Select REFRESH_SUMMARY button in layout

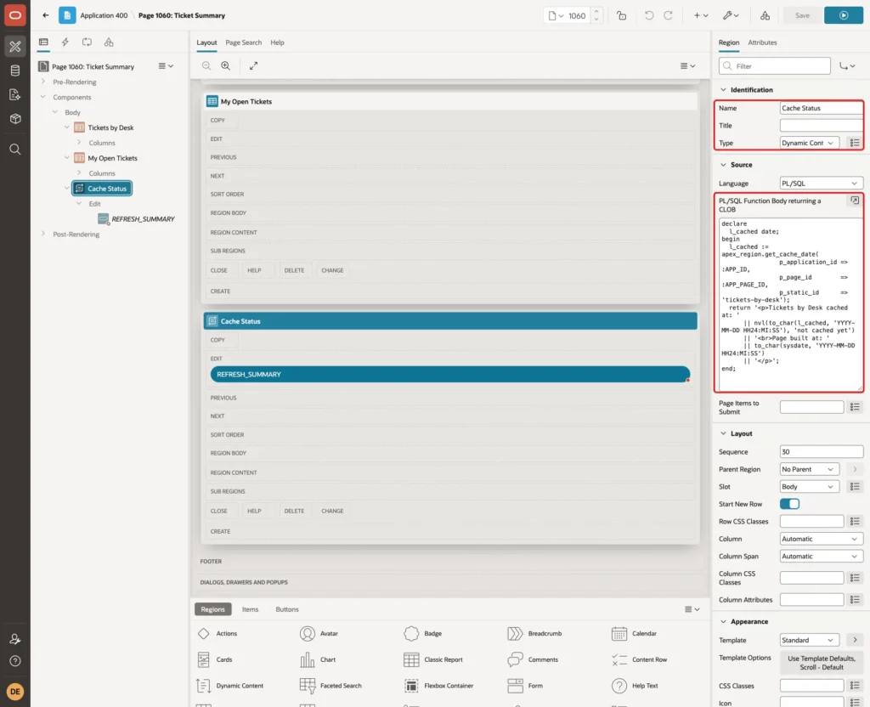450,375
